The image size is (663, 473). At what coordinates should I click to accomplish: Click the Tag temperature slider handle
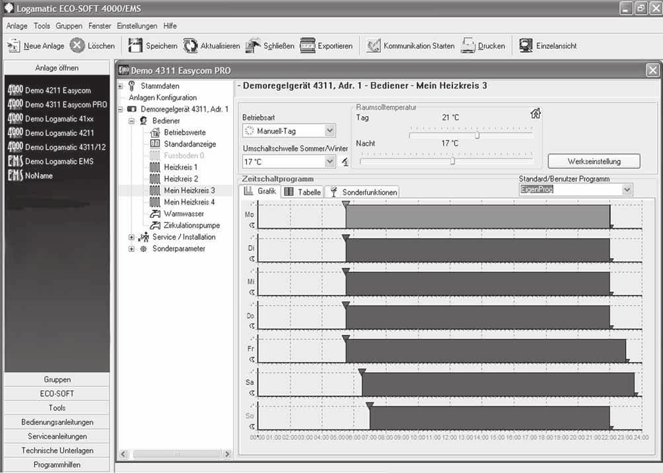pos(477,135)
